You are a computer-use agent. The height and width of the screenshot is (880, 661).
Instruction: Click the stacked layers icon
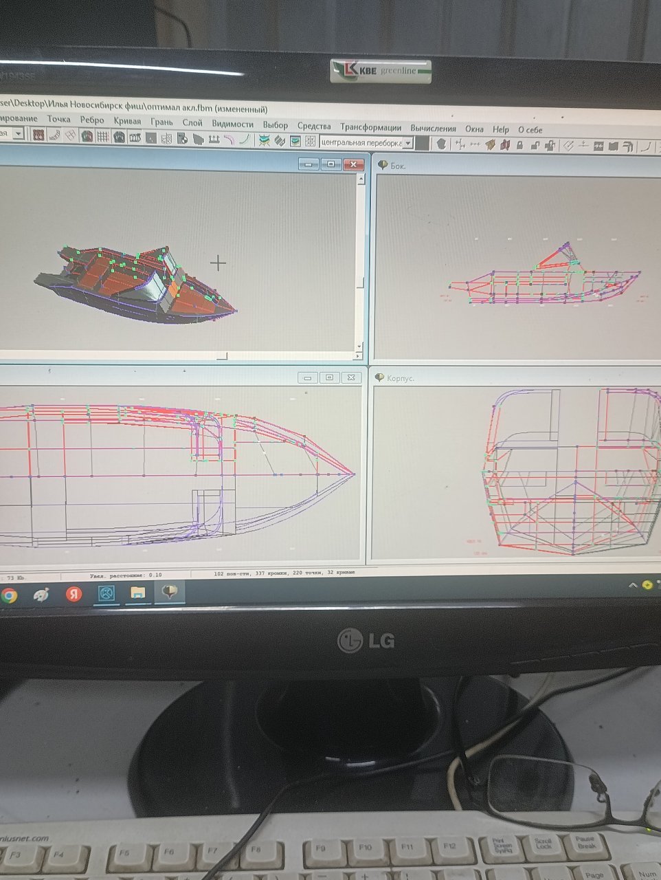pos(264,140)
